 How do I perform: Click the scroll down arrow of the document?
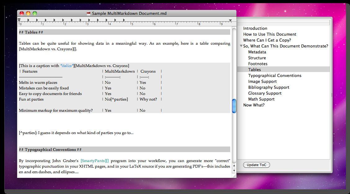coord(234,171)
